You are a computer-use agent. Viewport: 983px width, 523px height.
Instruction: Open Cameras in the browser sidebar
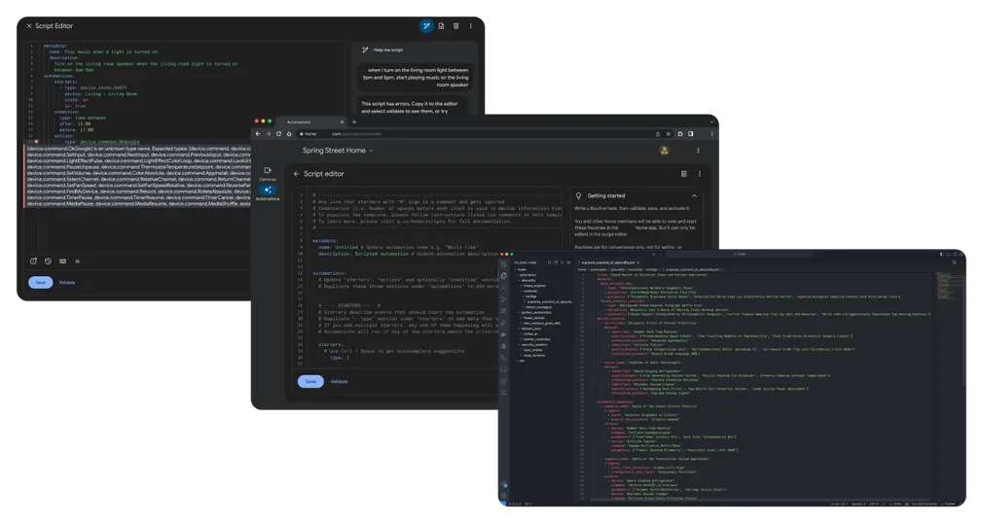coord(268,173)
